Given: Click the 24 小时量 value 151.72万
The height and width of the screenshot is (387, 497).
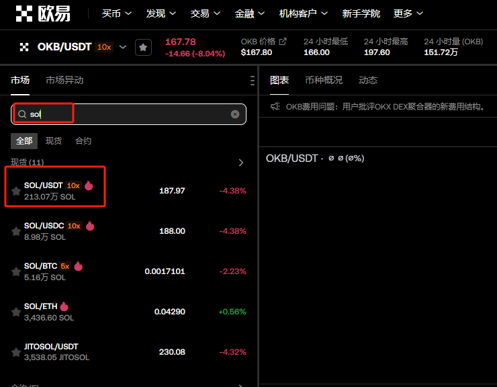Looking at the screenshot, I should (x=441, y=52).
